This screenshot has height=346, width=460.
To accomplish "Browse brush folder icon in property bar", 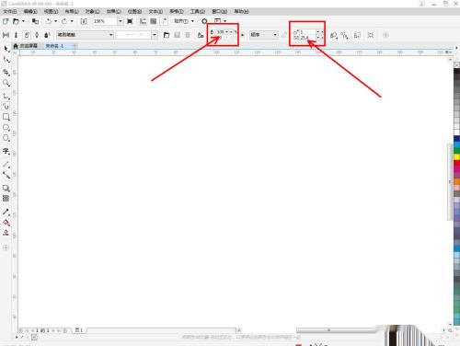I will click(167, 35).
